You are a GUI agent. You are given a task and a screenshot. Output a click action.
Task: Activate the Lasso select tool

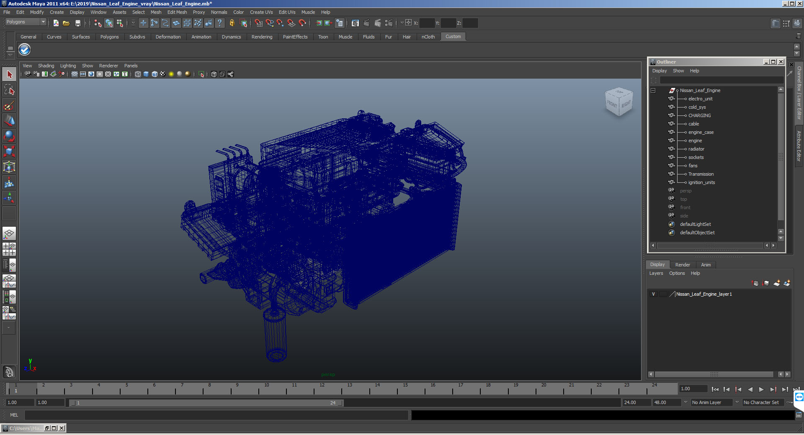(x=9, y=90)
